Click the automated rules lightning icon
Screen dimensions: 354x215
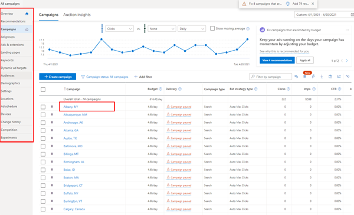pyautogui.click(x=313, y=77)
